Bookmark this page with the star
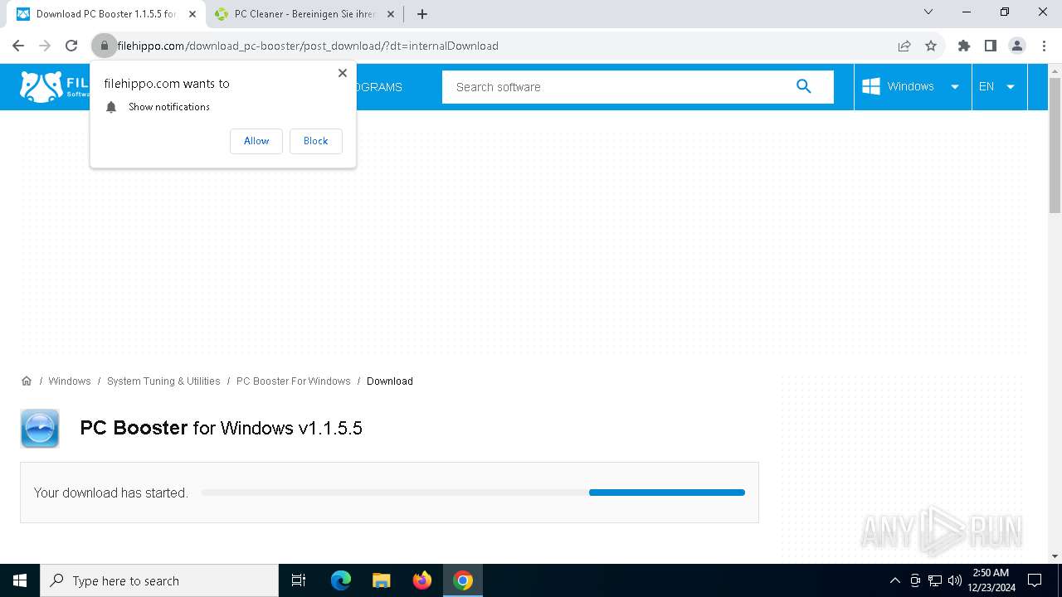Viewport: 1062px width, 597px height. pos(931,46)
